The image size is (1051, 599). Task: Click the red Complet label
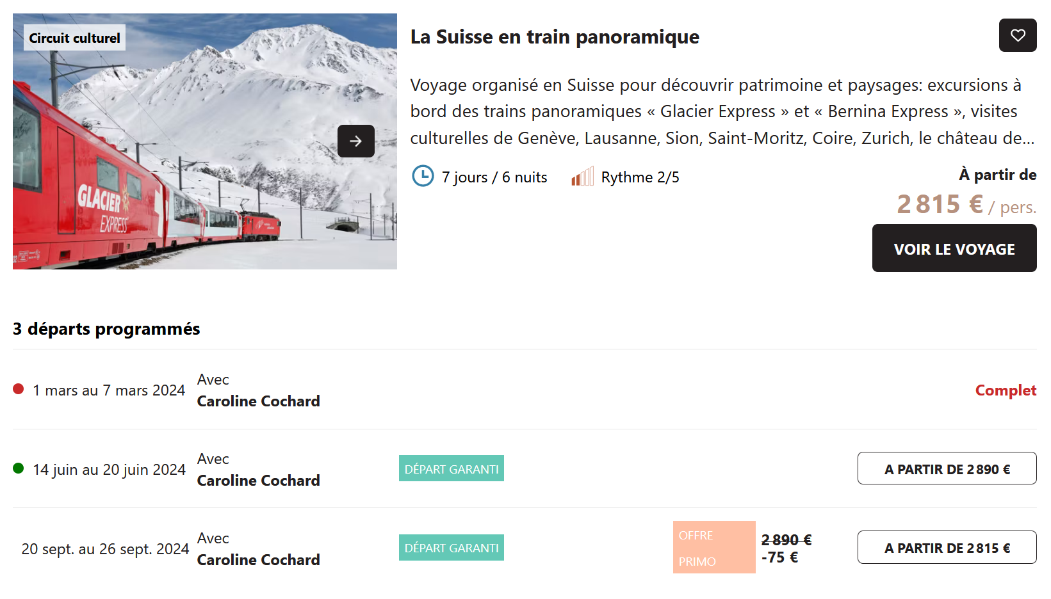[x=1005, y=390]
